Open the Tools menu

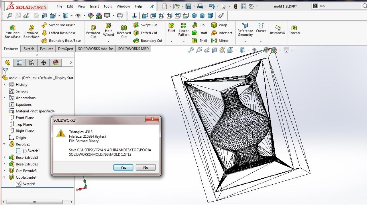click(108, 6)
